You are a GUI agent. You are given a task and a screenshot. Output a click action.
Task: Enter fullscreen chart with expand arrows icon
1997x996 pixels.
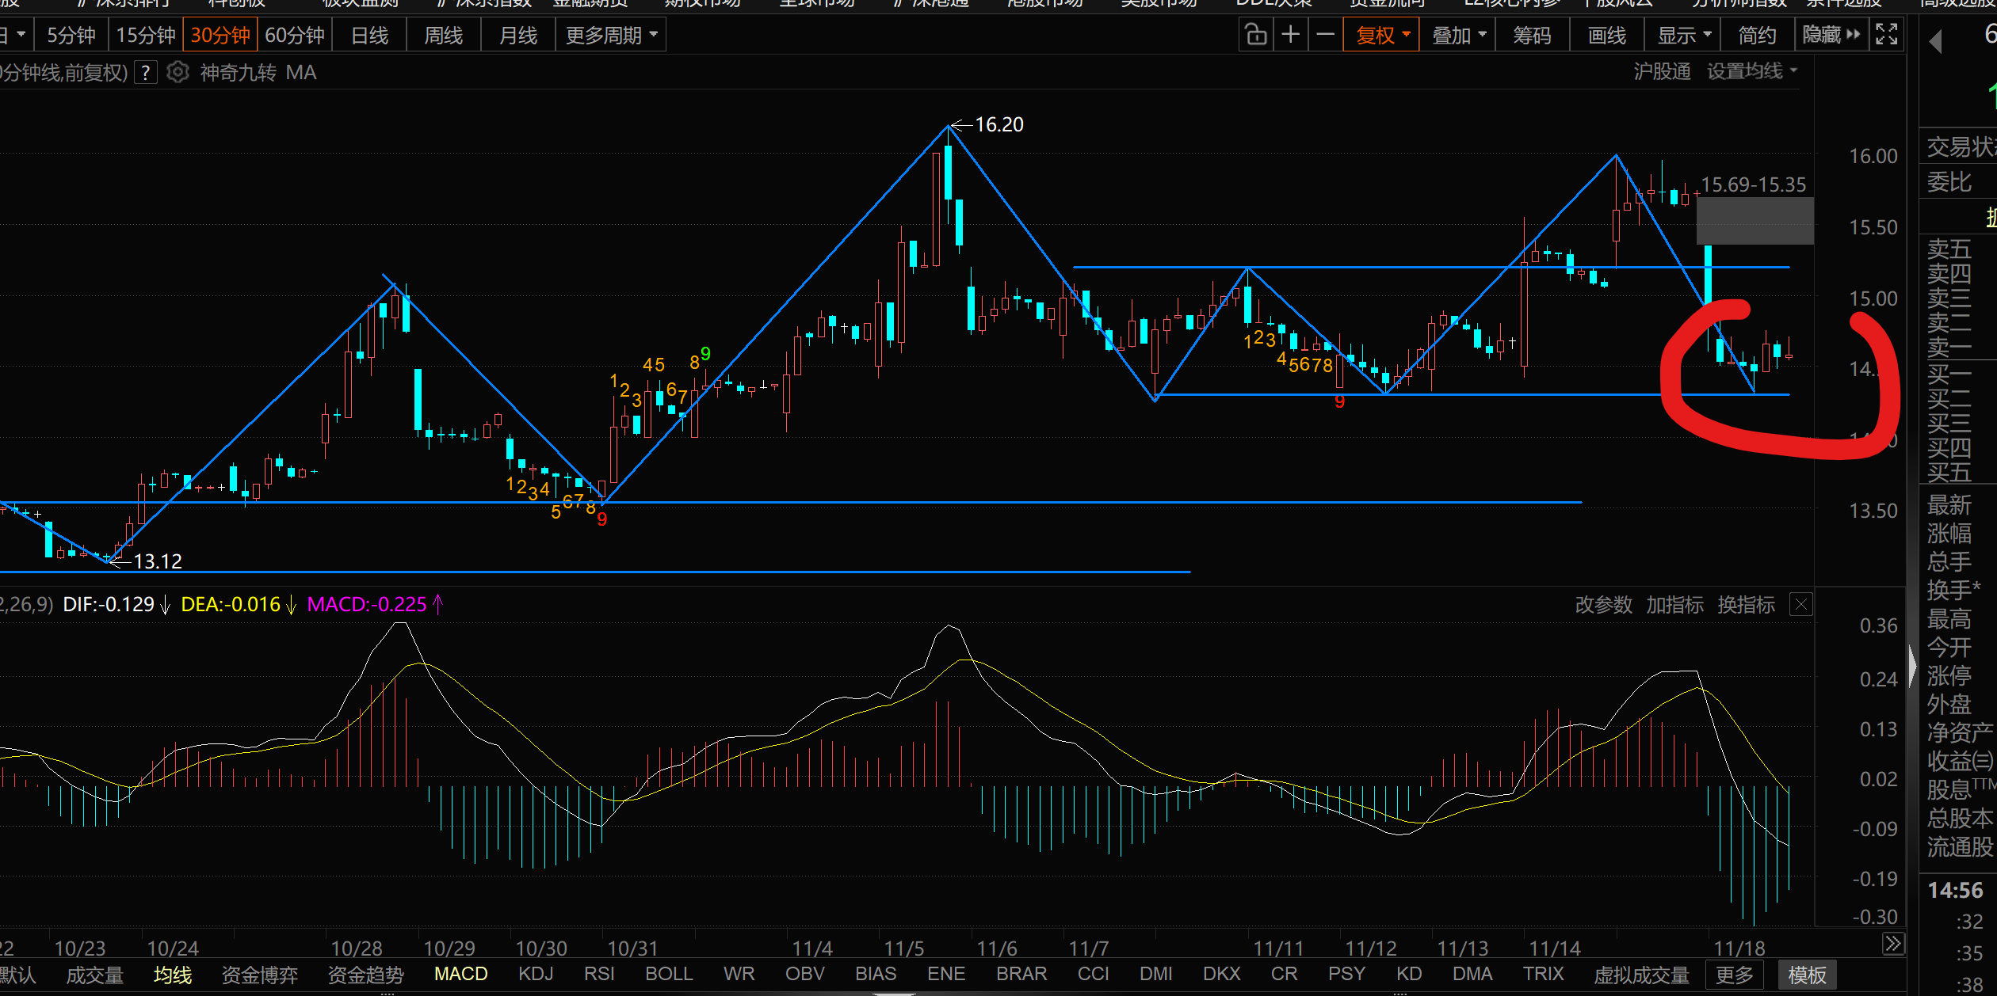(x=1887, y=35)
